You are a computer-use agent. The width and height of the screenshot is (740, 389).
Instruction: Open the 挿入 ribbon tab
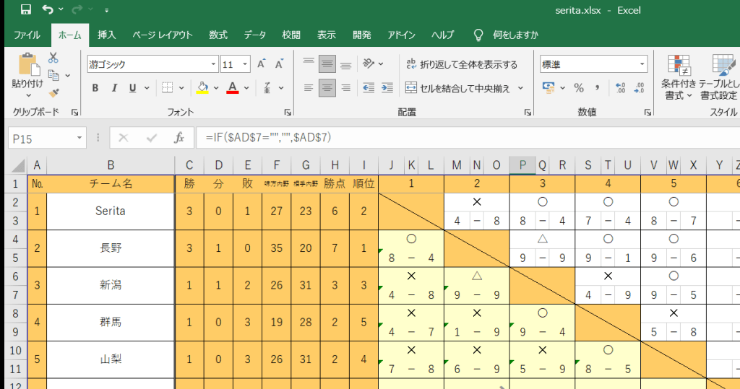pyautogui.click(x=107, y=35)
